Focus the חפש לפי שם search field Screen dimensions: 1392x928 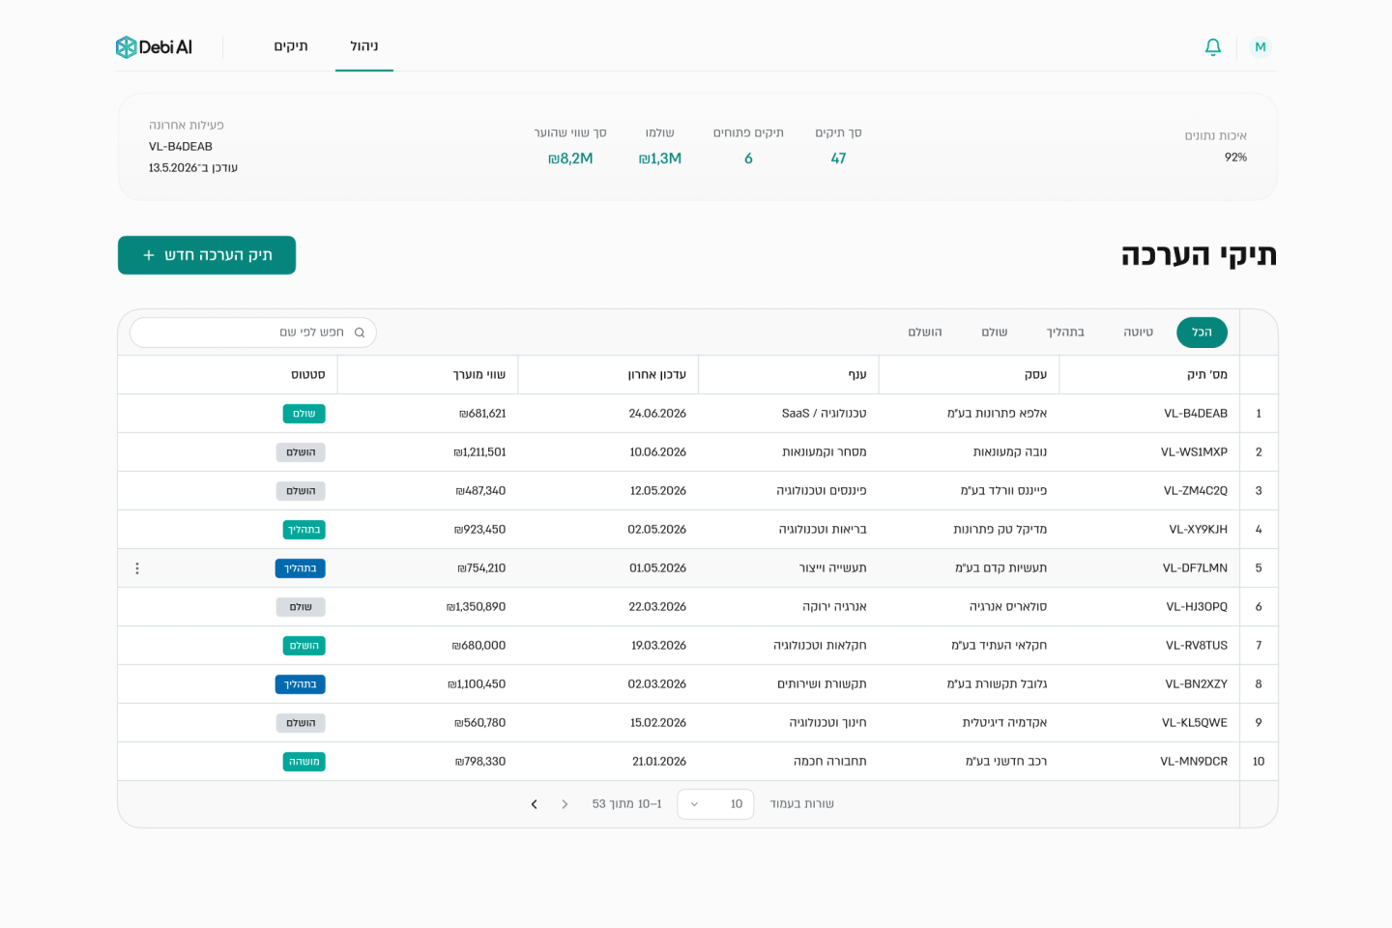(253, 333)
